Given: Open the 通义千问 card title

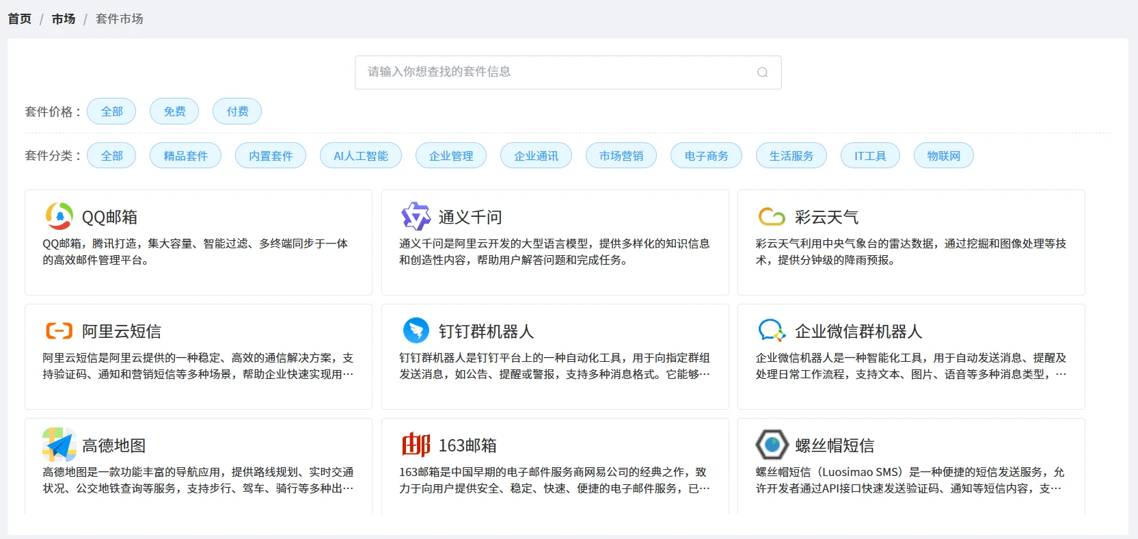Looking at the screenshot, I should [x=470, y=217].
